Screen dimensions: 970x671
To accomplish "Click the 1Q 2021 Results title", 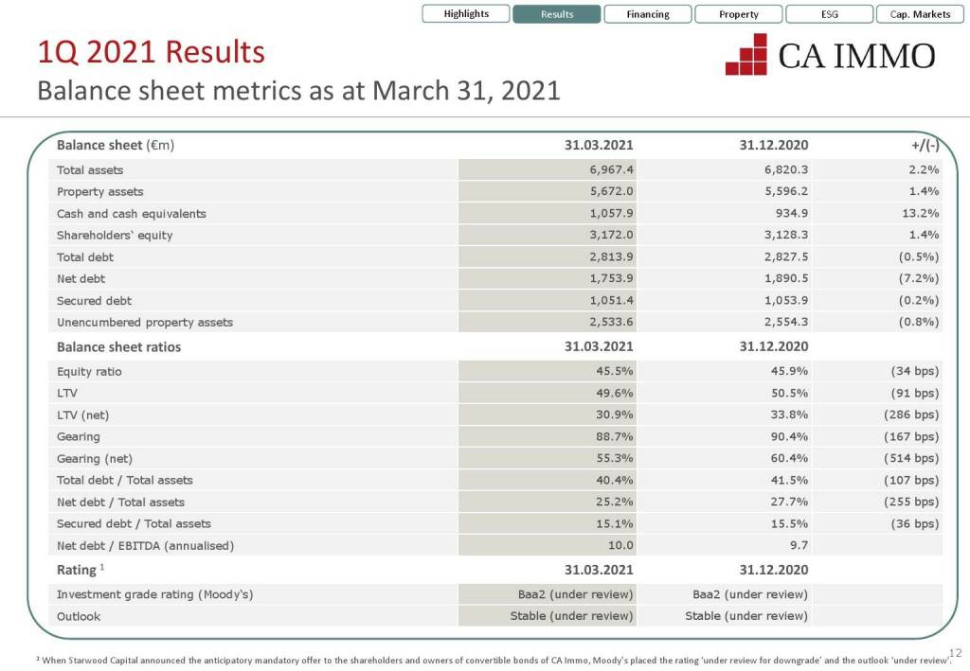I will click(150, 52).
